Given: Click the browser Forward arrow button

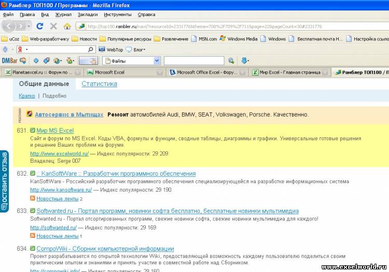Looking at the screenshot, I should (x=21, y=26).
